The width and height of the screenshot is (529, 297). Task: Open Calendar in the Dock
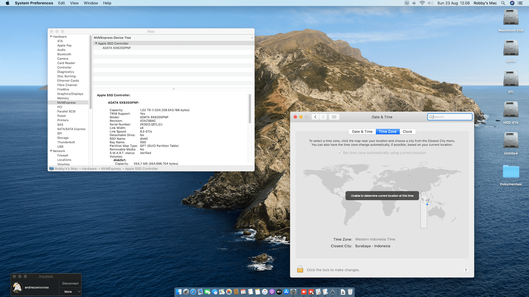[243, 292]
